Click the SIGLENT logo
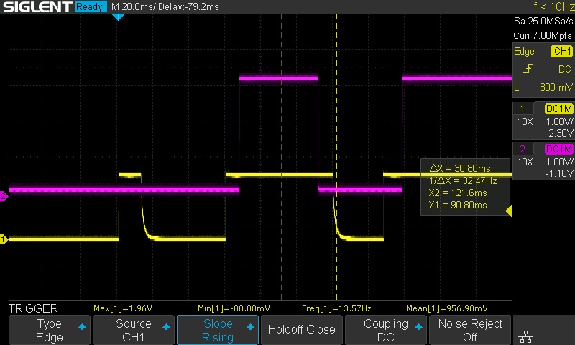The width and height of the screenshot is (575, 345). click(x=37, y=6)
